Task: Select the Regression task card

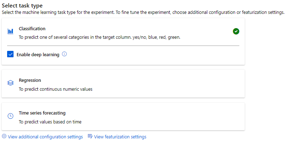Action: (142, 84)
